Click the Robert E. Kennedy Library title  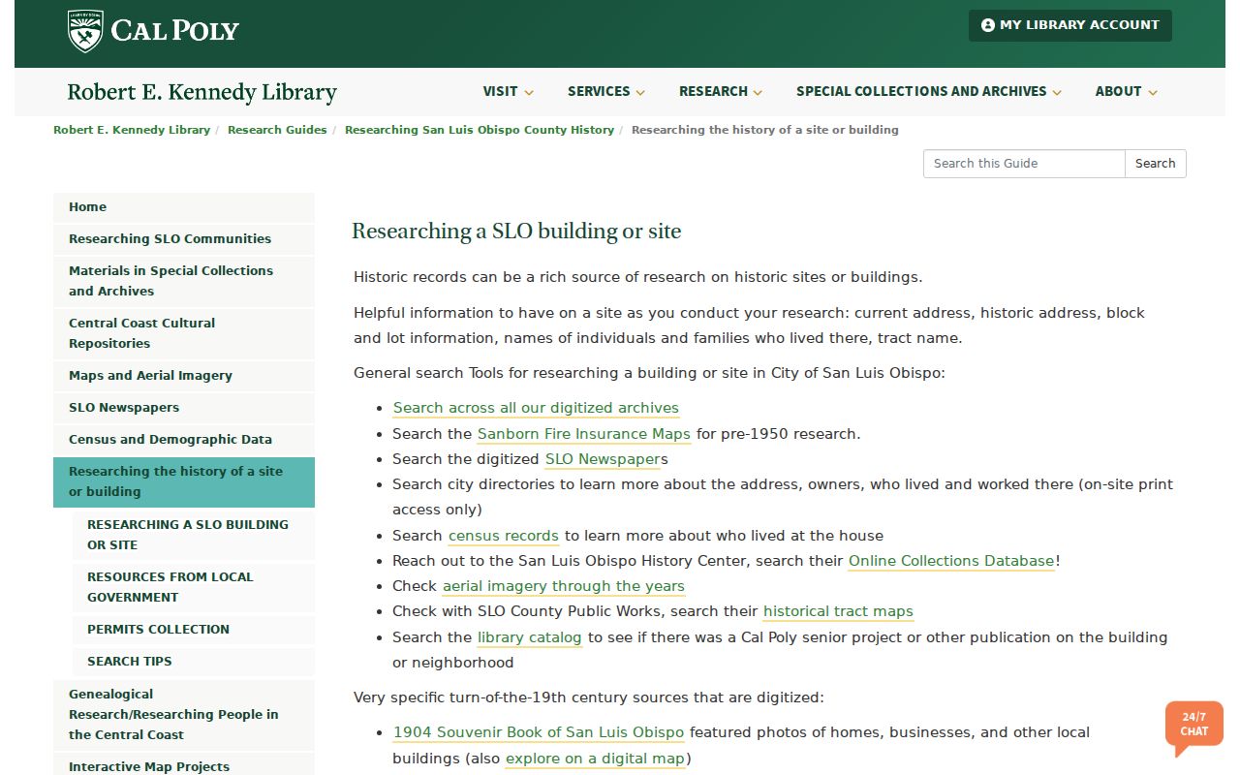coord(201,92)
